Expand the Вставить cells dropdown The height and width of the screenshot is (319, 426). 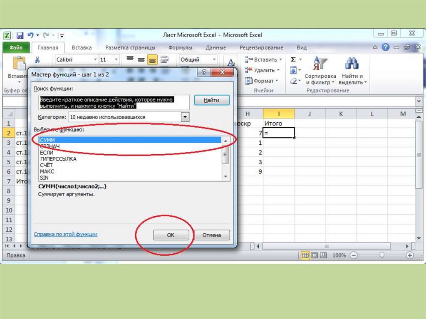(x=281, y=59)
